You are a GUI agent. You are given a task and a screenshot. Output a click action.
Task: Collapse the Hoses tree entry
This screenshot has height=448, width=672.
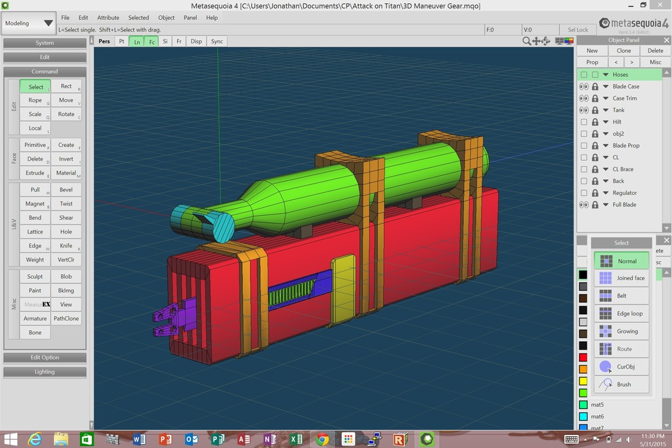click(x=606, y=74)
